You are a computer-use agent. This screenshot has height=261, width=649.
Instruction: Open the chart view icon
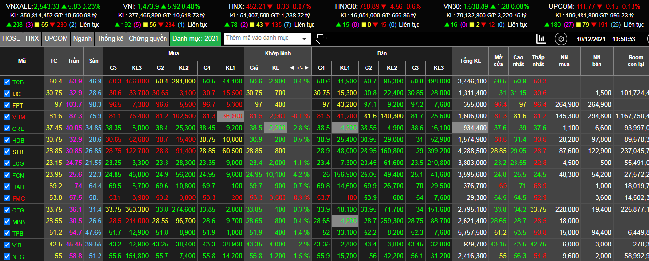click(x=541, y=39)
